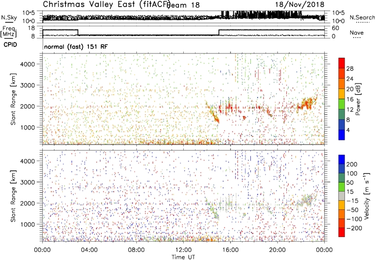Click the 1000 tick on the power panel
This screenshot has height=260, width=375.
click(x=28, y=127)
